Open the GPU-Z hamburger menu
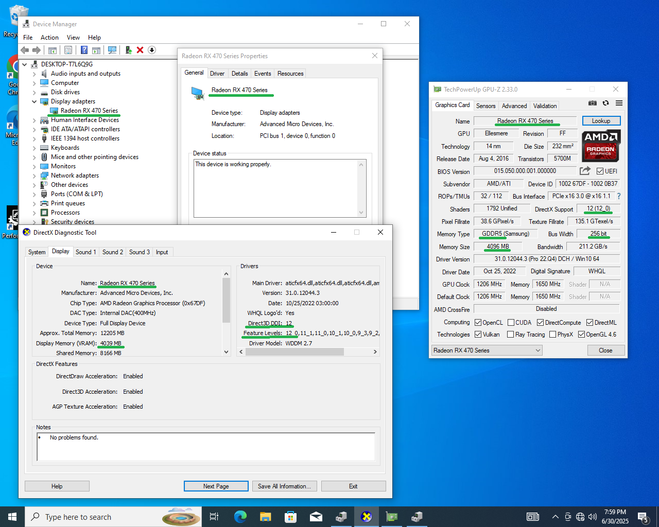659x527 pixels. (619, 103)
